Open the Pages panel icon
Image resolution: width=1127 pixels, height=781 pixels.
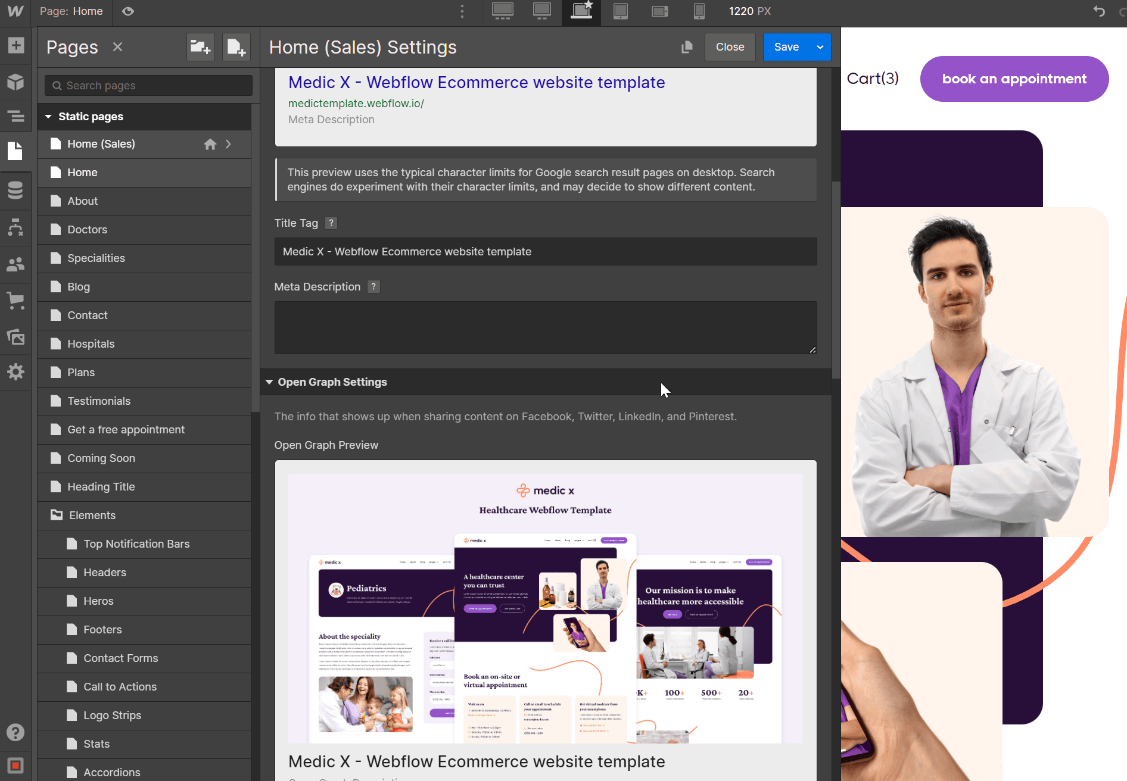(x=15, y=151)
